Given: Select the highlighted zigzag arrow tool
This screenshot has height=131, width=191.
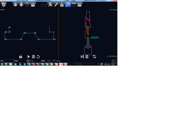Looking at the screenshot, I should tap(68, 5).
